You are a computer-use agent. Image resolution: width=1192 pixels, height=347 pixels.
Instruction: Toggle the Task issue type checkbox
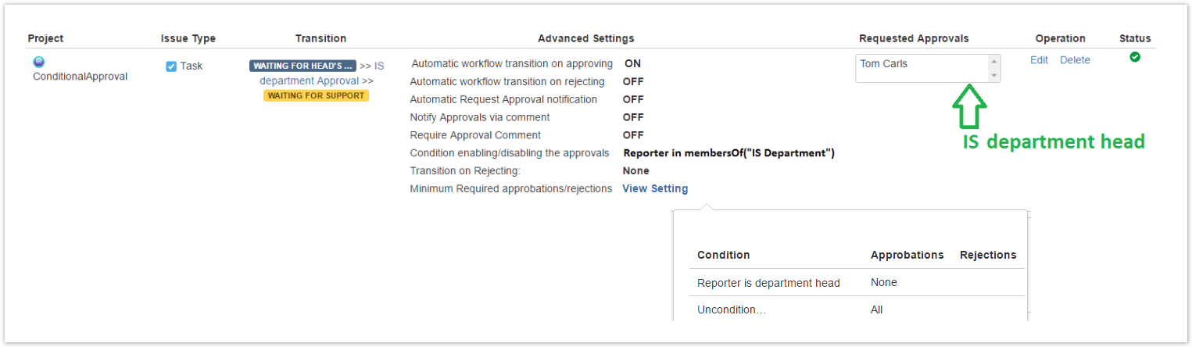click(171, 66)
